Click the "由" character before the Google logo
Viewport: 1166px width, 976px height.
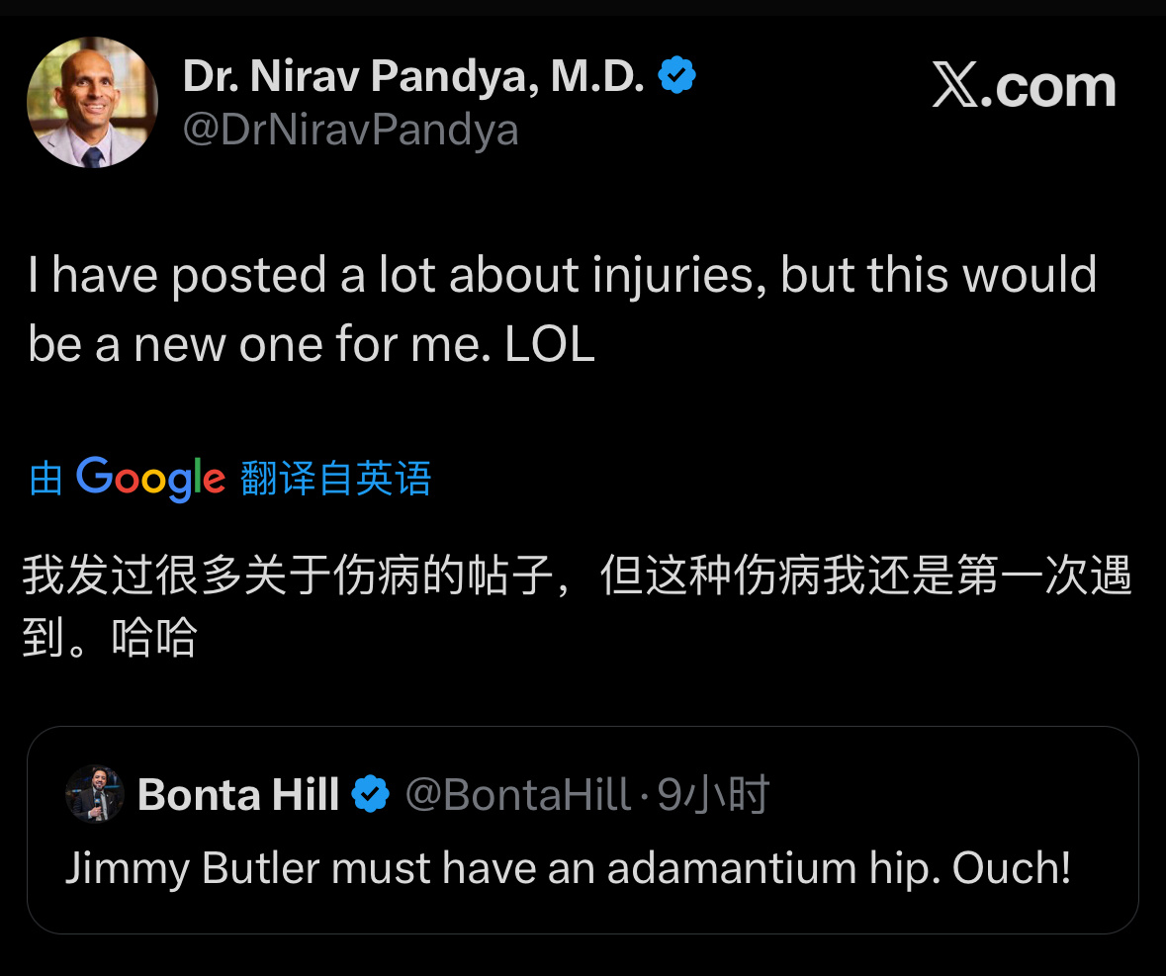pyautogui.click(x=45, y=480)
